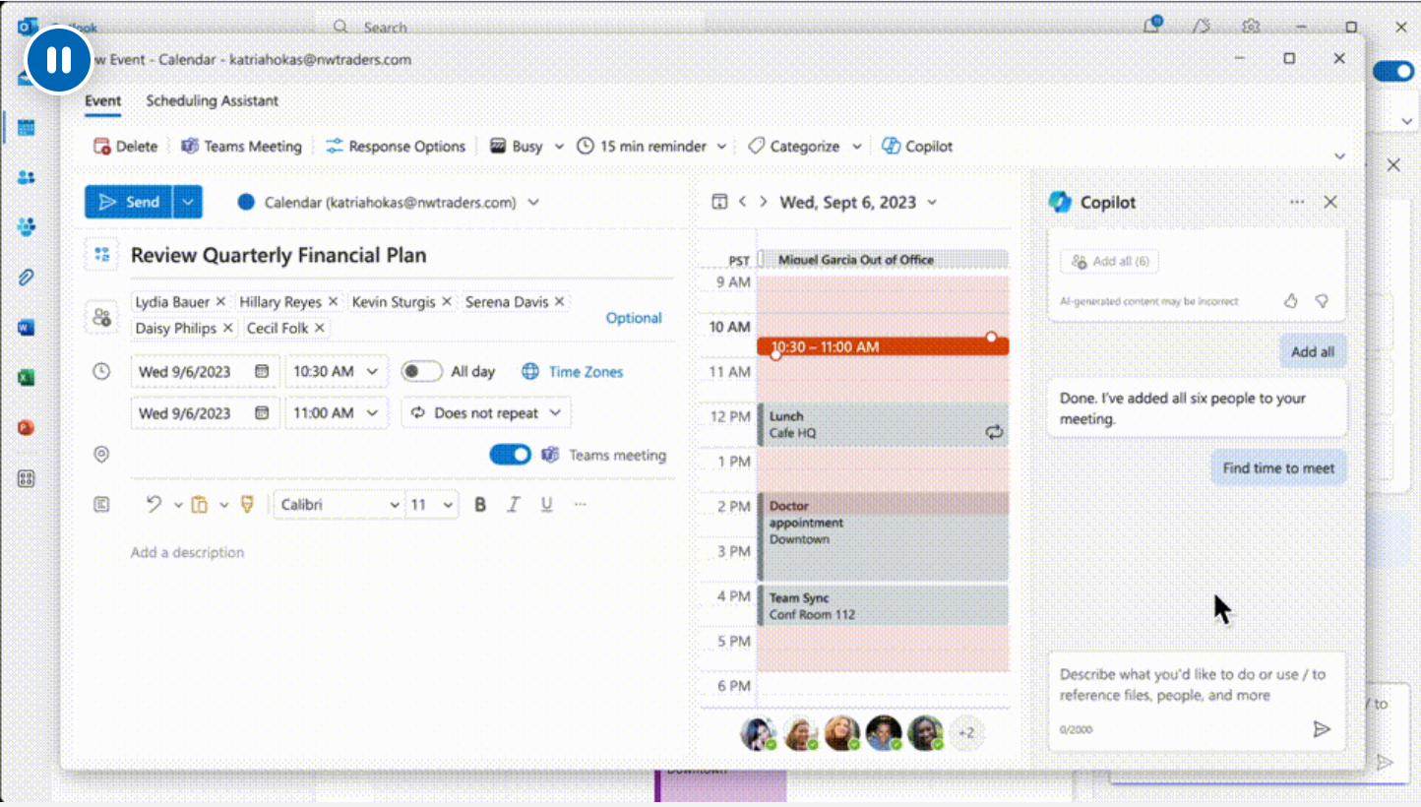Open Response Options in the ribbon
The image size is (1421, 807).
coord(396,147)
